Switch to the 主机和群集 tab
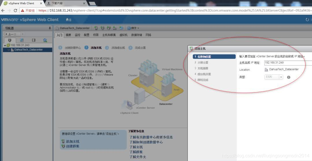 coord(109,35)
